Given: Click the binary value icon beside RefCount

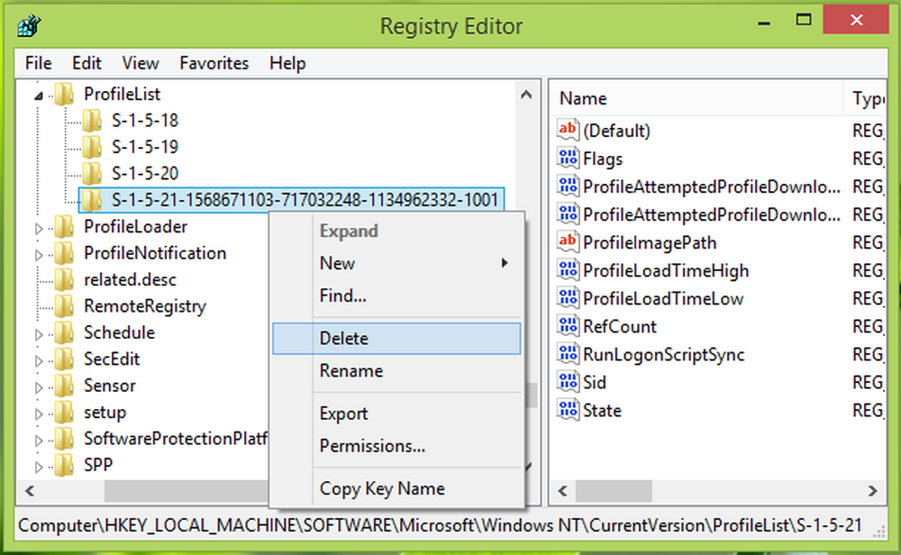Looking at the screenshot, I should click(x=568, y=326).
